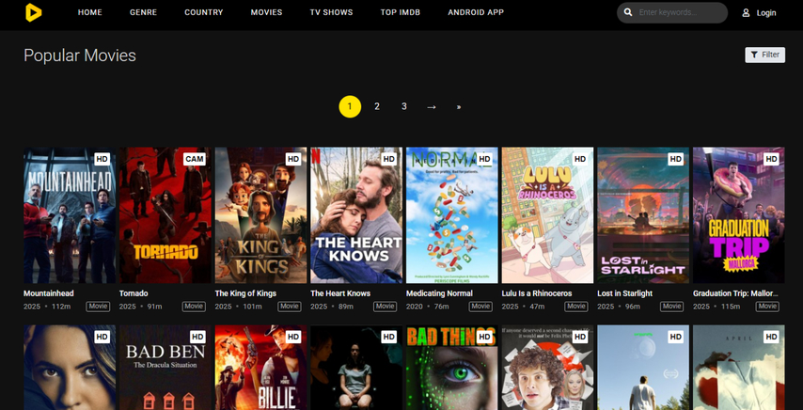Screen dimensions: 803x410
Task: Click the Movie tag under Tornado
Action: 194,307
